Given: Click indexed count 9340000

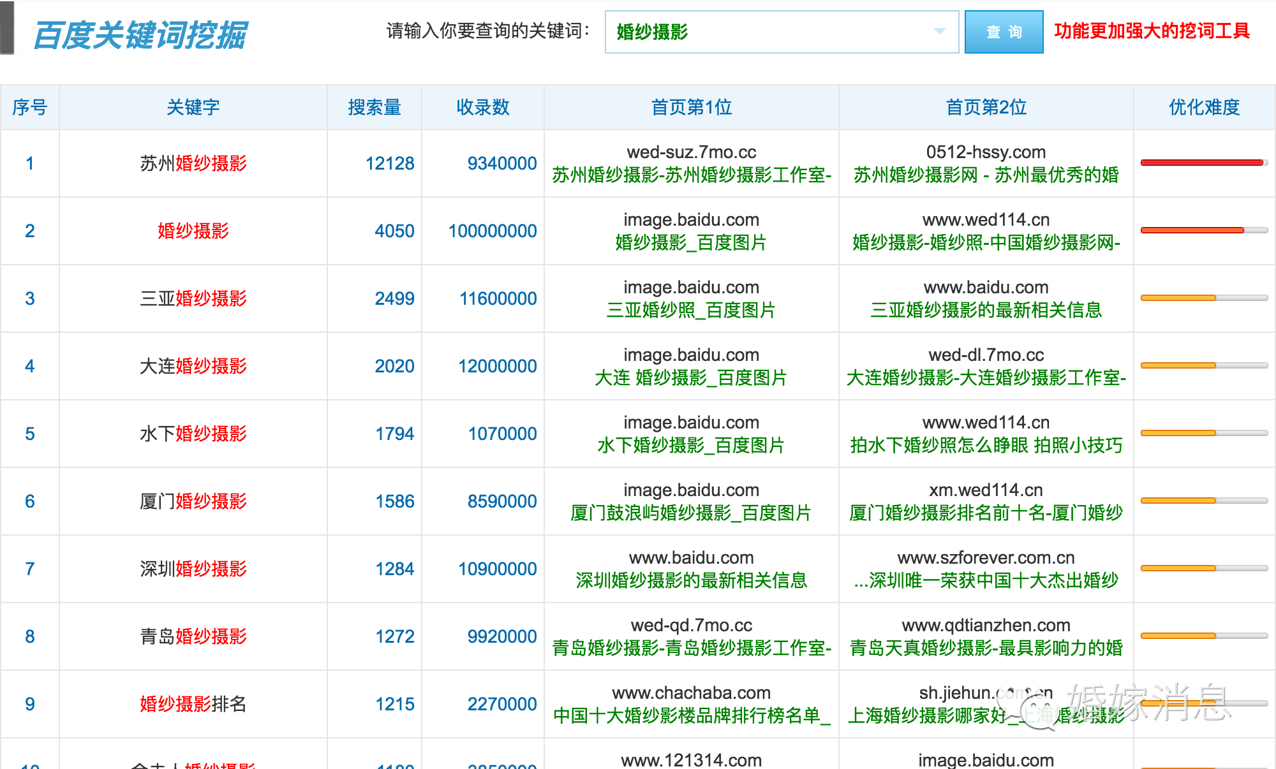Looking at the screenshot, I should (502, 163).
